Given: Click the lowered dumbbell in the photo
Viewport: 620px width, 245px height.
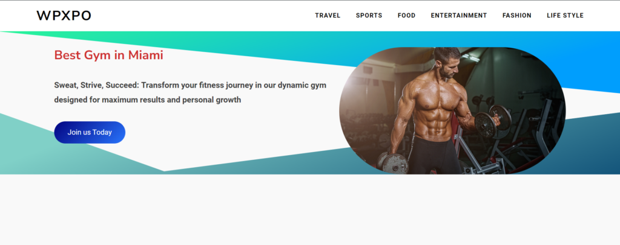Looking at the screenshot, I should tap(393, 163).
